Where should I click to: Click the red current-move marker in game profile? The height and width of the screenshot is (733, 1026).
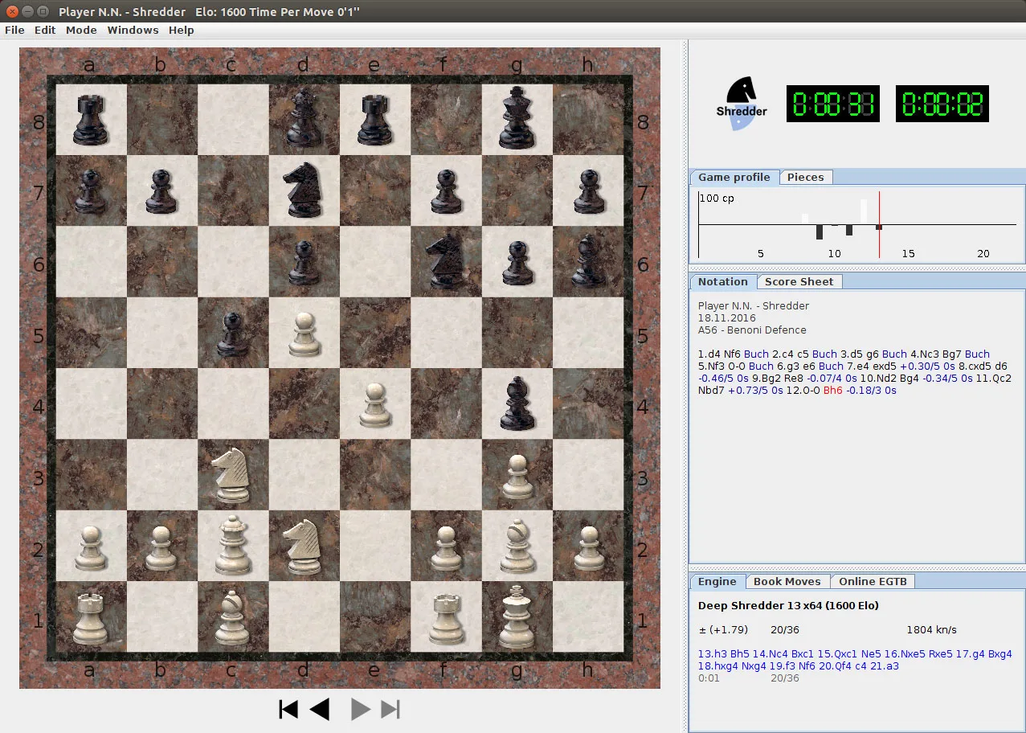tap(879, 225)
